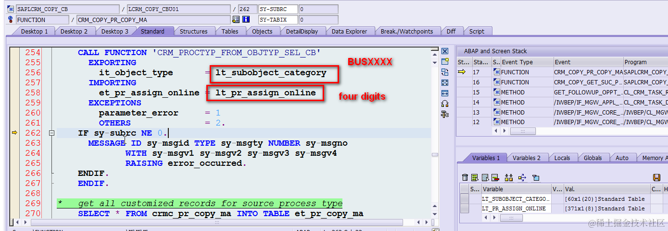668x231 pixels.
Task: Click the document icon in stack level 17 row
Action: coord(496,72)
